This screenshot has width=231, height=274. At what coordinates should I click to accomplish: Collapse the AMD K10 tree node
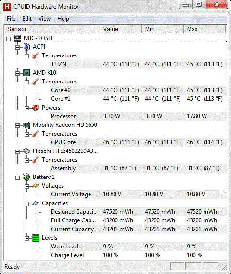pos(17,73)
